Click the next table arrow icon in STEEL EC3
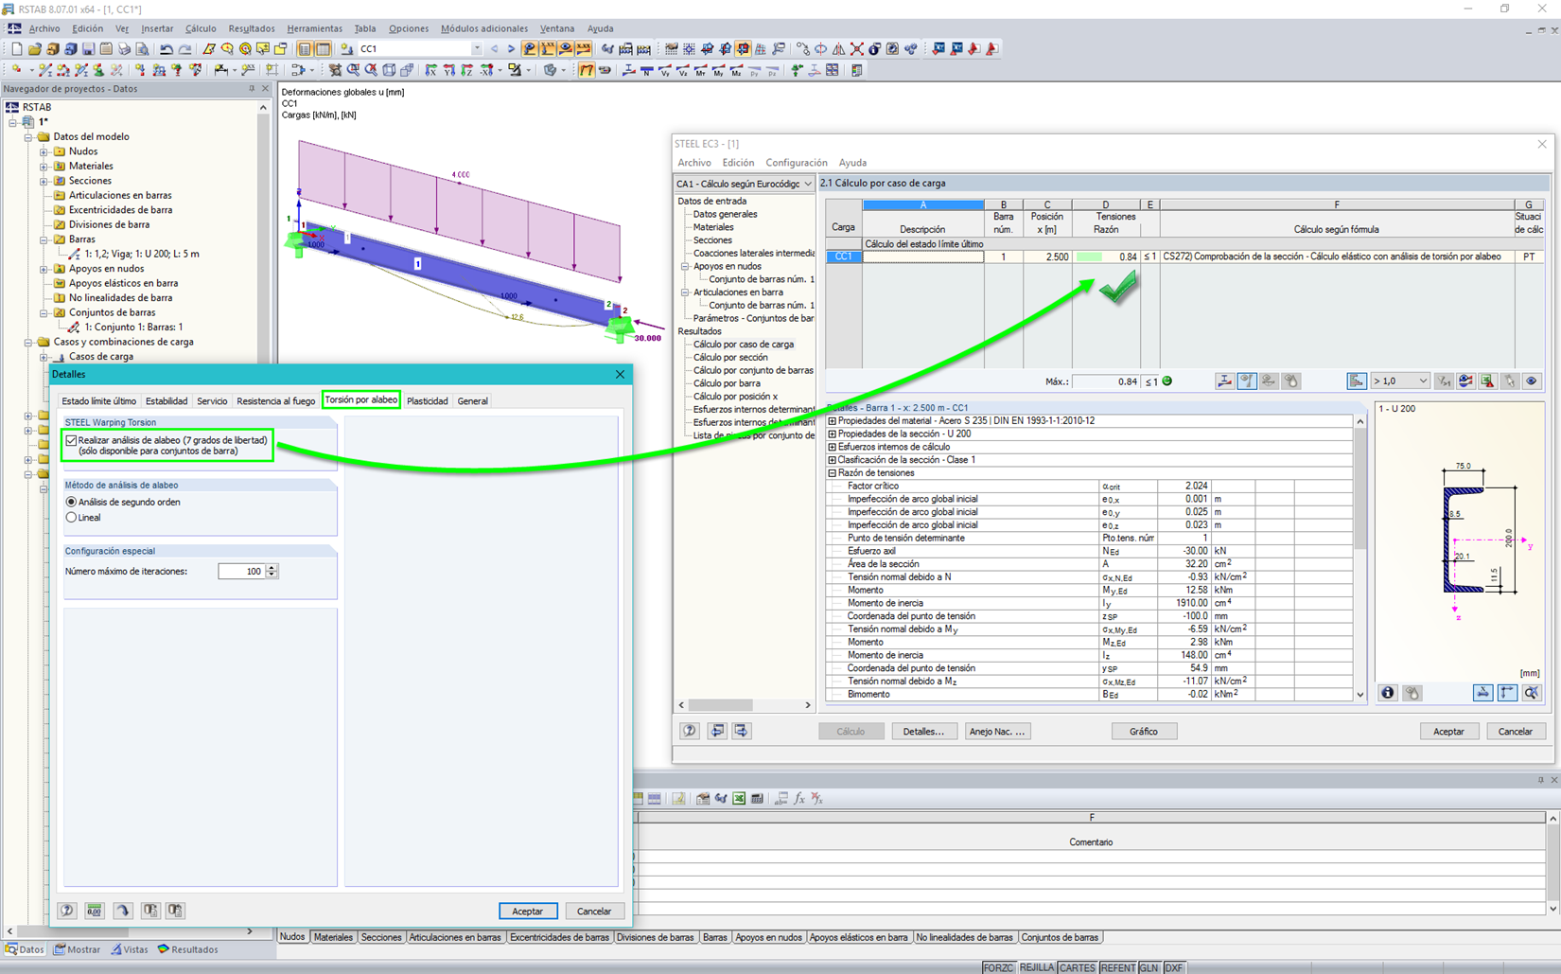Screen dimensions: 1561x974 click(x=742, y=731)
